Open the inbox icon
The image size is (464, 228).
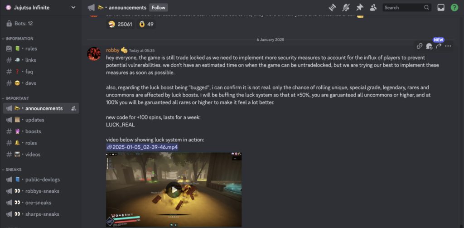[441, 7]
